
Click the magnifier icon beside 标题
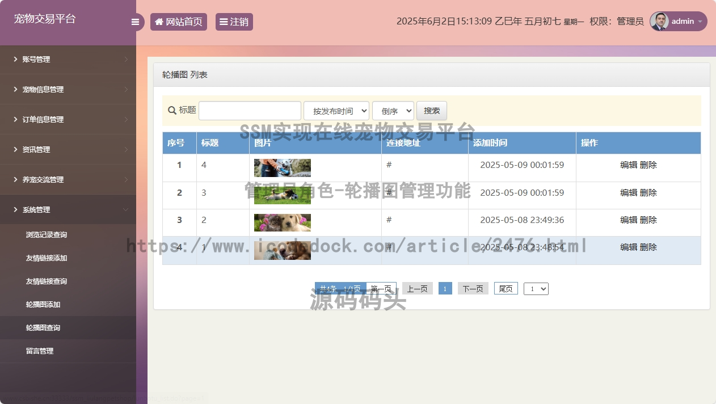(172, 110)
